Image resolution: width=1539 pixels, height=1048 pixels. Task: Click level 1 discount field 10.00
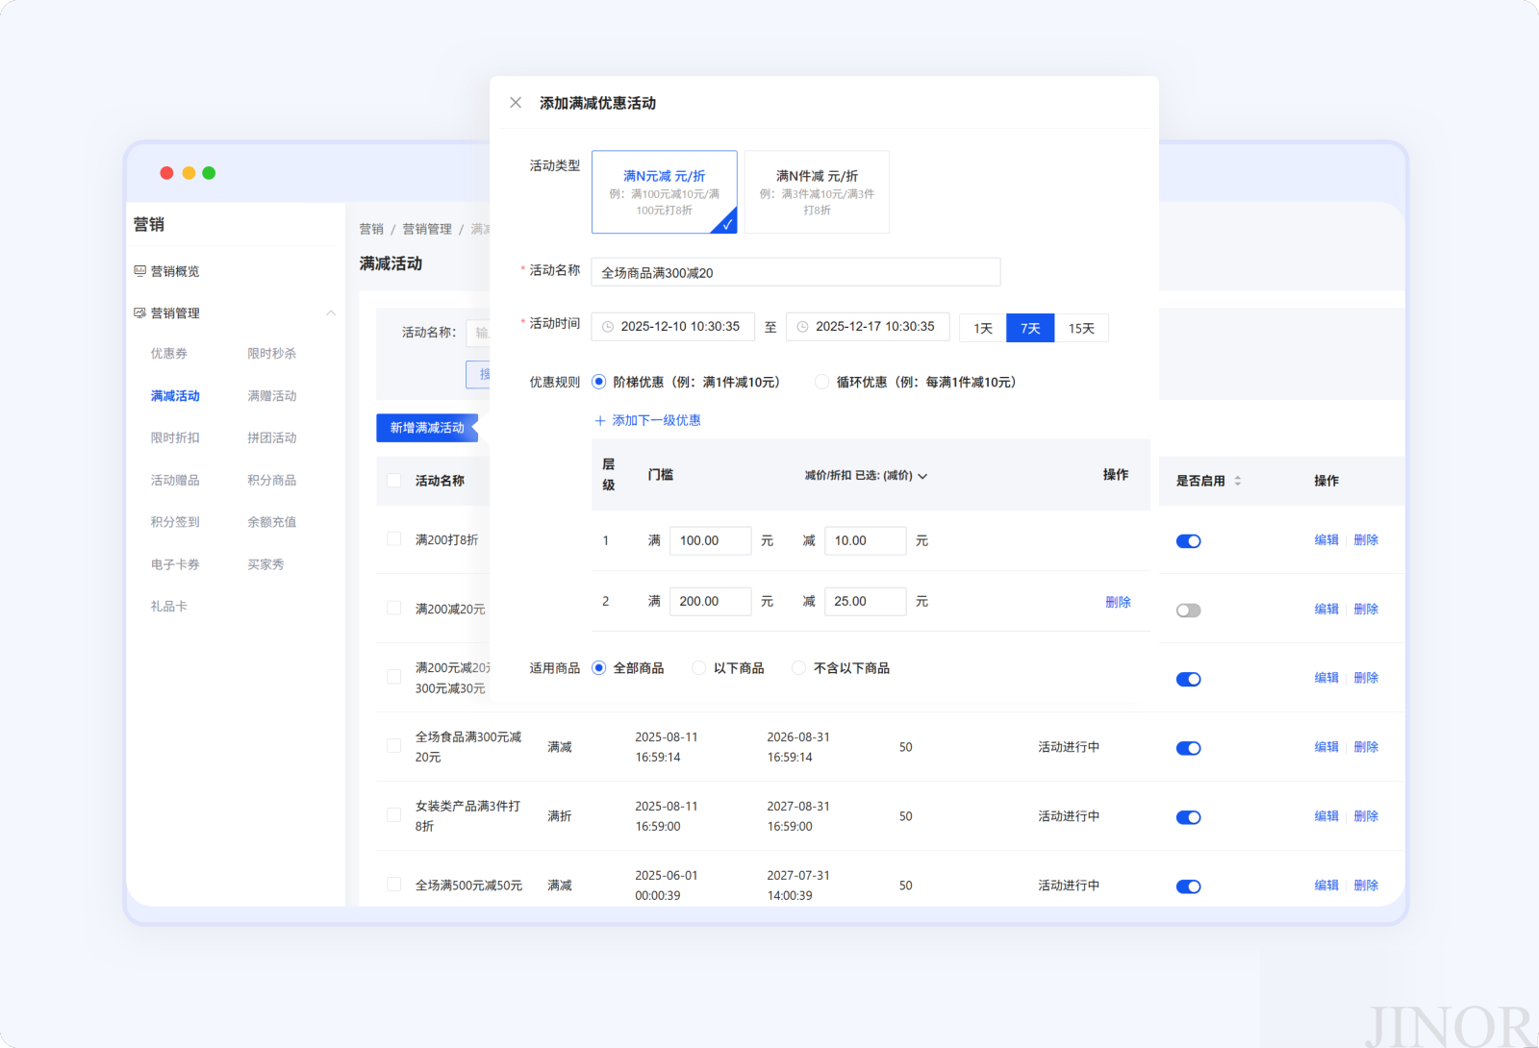865,541
